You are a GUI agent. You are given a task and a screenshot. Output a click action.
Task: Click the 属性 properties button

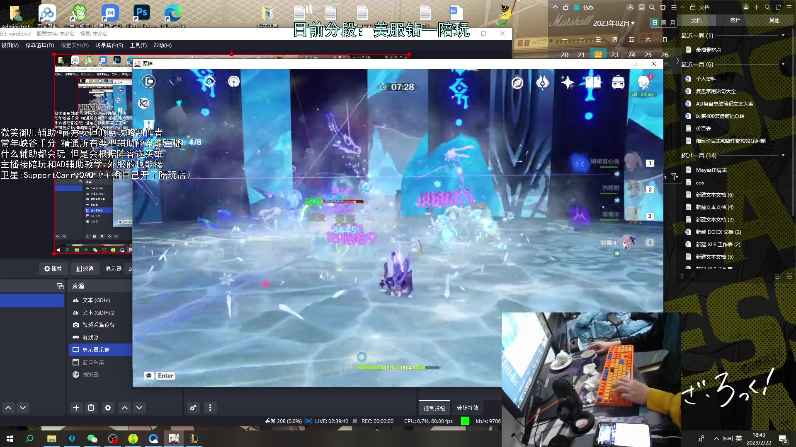(53, 269)
